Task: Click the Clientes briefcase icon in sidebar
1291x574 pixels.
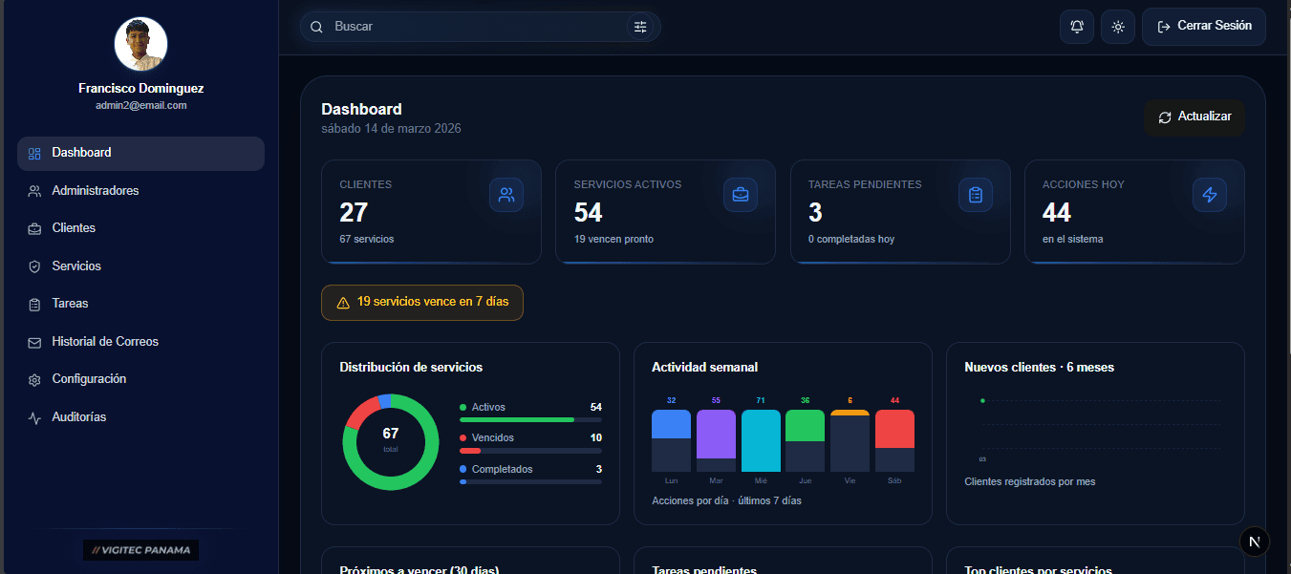Action: click(x=34, y=228)
